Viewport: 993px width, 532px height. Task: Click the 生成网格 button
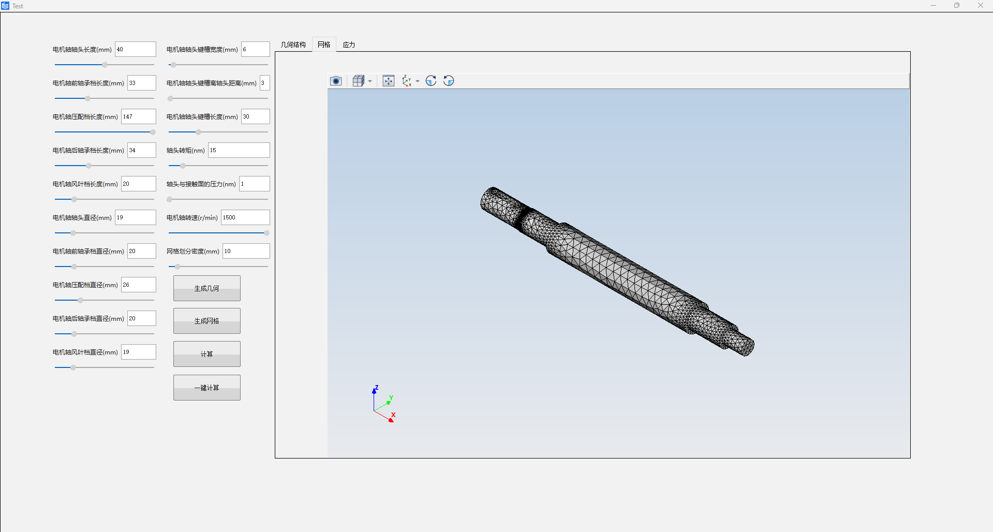(207, 321)
